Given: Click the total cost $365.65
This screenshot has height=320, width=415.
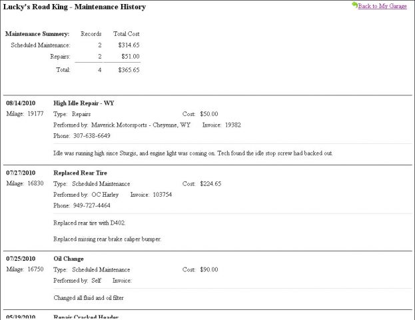Looking at the screenshot, I should [129, 70].
